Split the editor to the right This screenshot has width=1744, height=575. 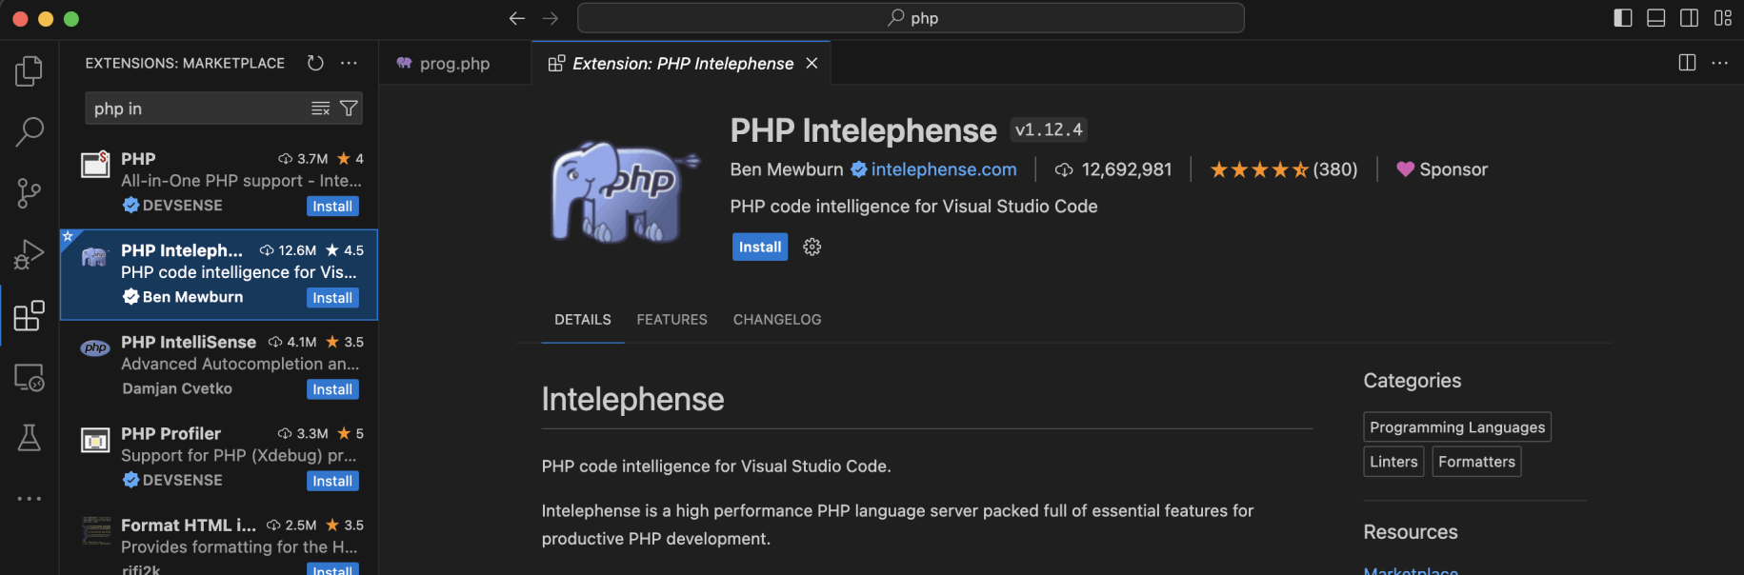pyautogui.click(x=1687, y=63)
